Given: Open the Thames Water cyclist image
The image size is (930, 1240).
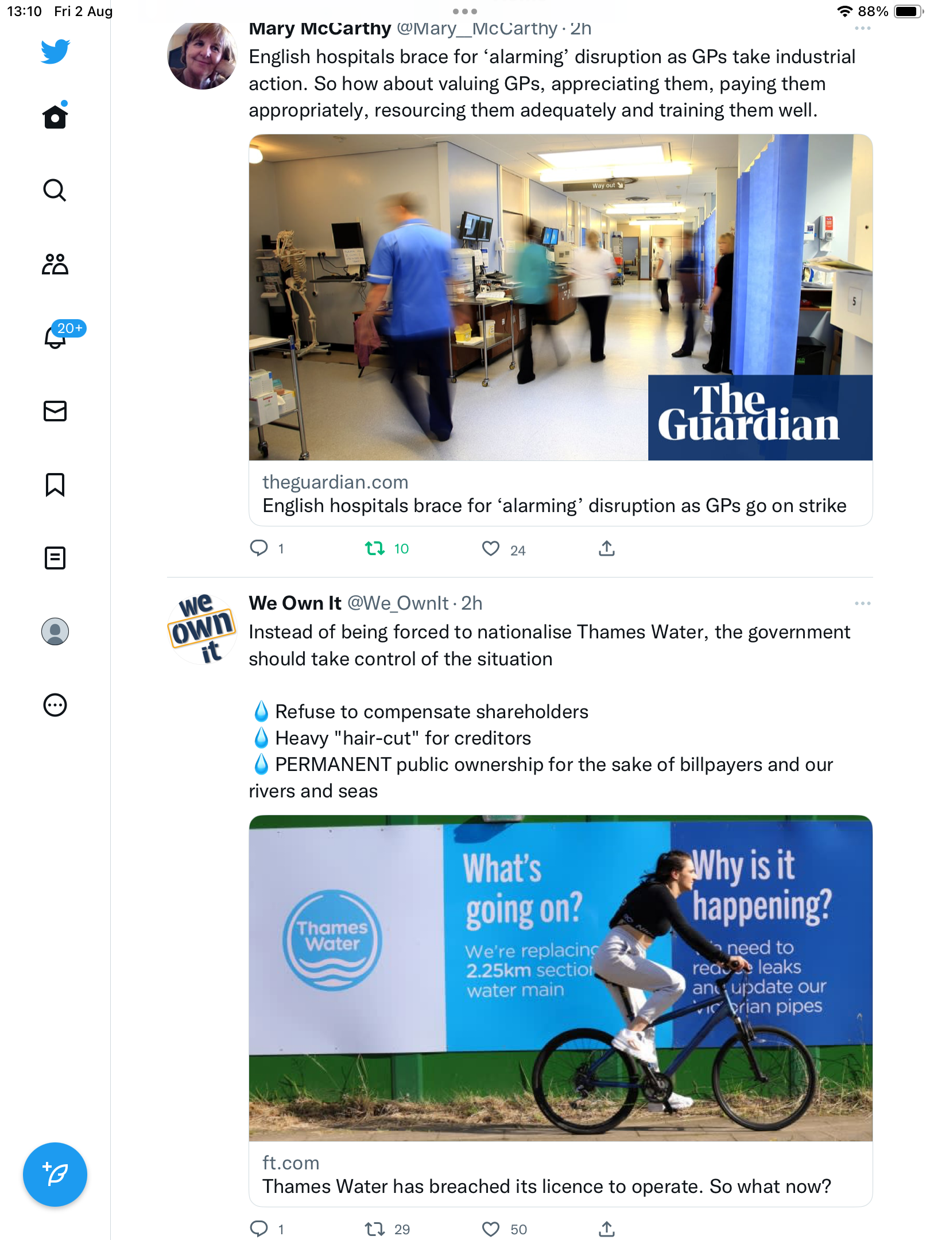Looking at the screenshot, I should coord(560,978).
